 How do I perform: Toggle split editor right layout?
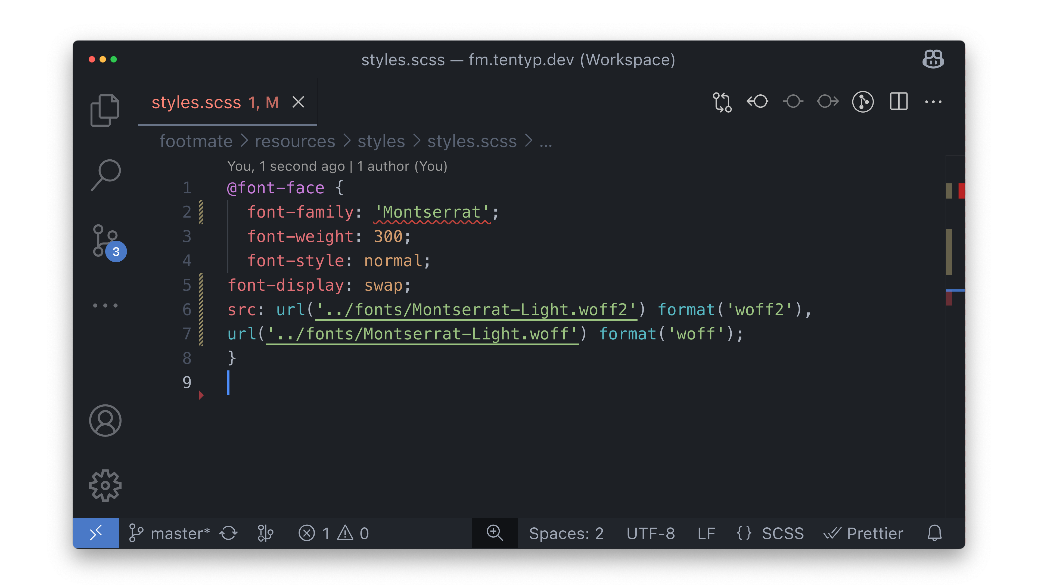coord(899,101)
